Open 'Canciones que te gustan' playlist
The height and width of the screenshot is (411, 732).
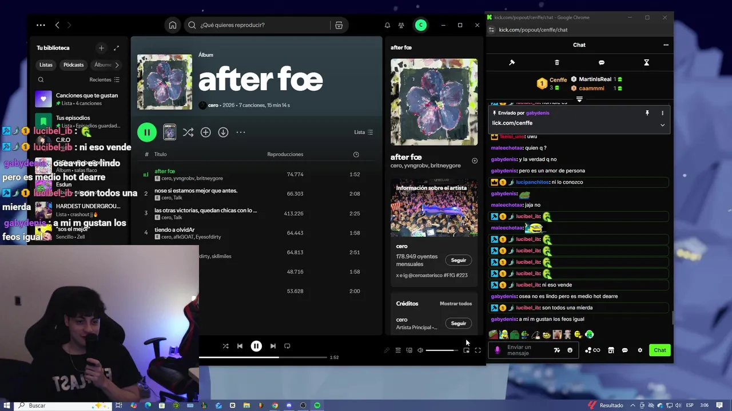click(80, 99)
